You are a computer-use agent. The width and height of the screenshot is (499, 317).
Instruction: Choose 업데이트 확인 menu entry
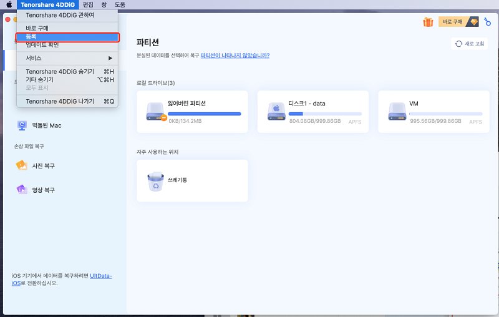click(x=67, y=45)
